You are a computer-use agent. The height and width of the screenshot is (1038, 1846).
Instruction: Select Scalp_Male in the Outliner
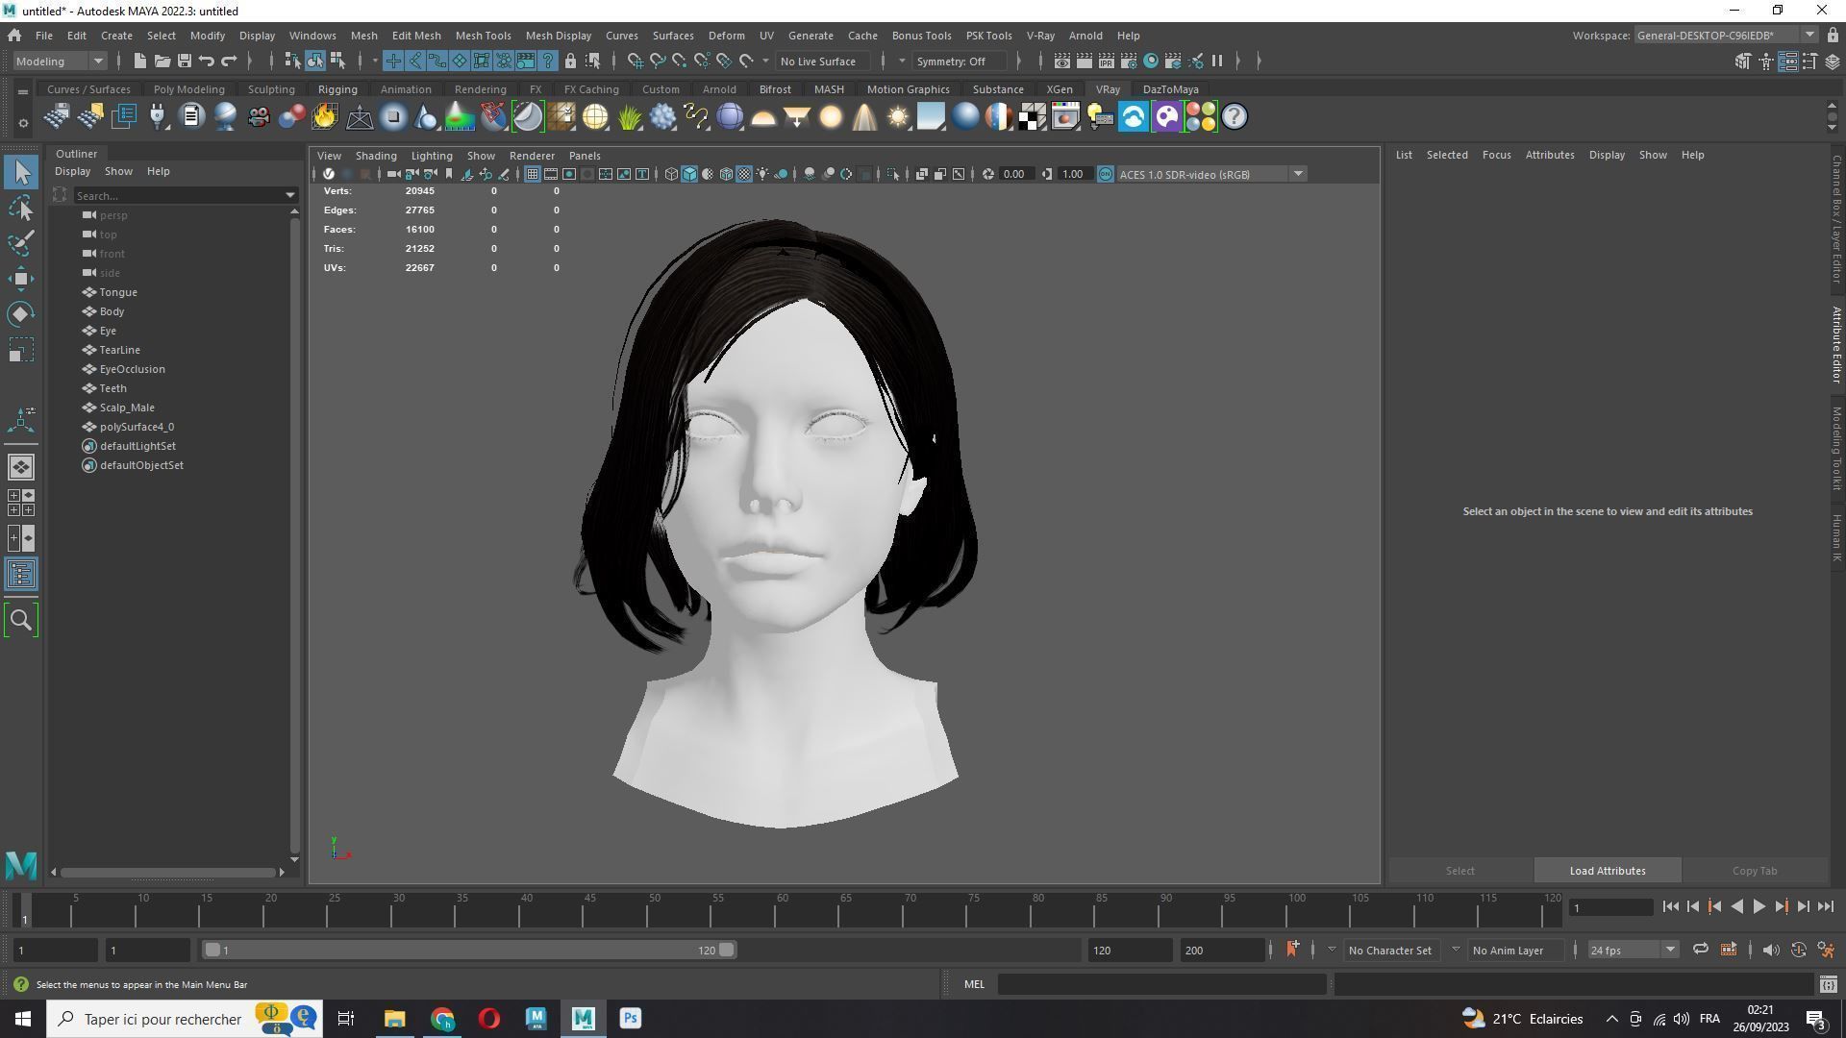(127, 408)
